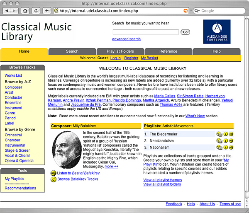Click the Go search button

(x=185, y=32)
